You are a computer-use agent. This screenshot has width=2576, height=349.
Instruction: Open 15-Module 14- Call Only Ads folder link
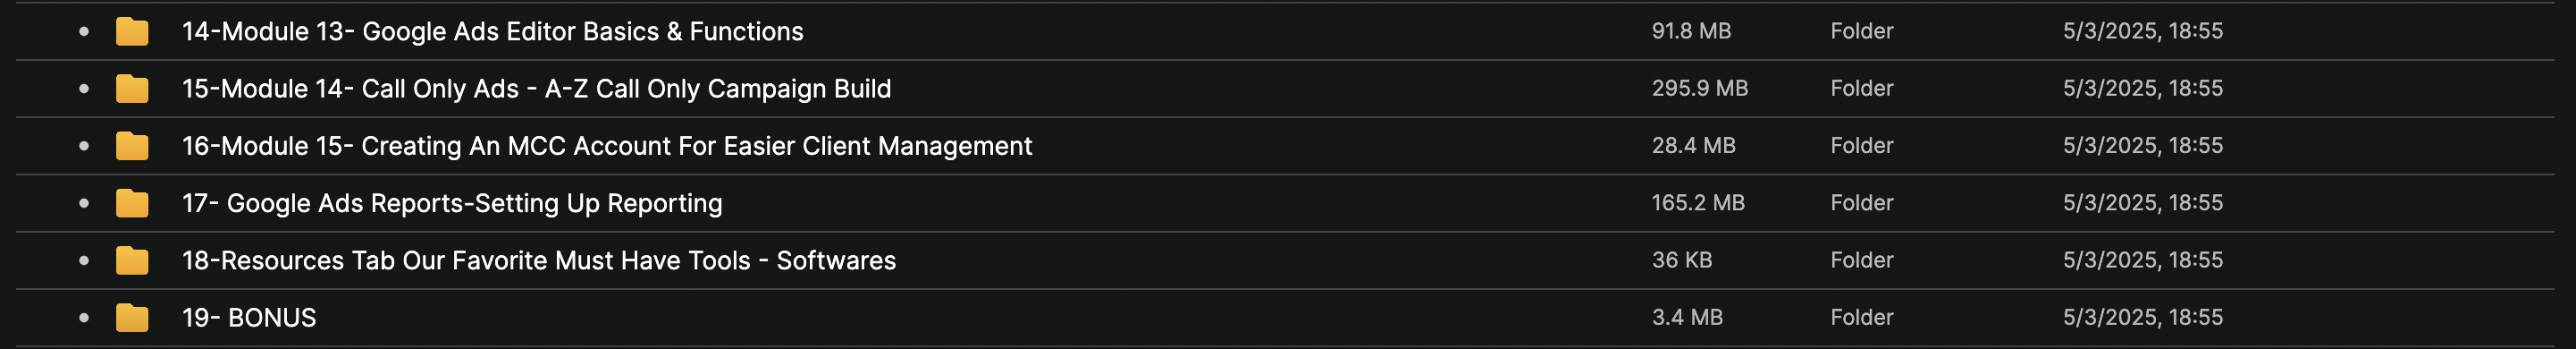click(536, 89)
